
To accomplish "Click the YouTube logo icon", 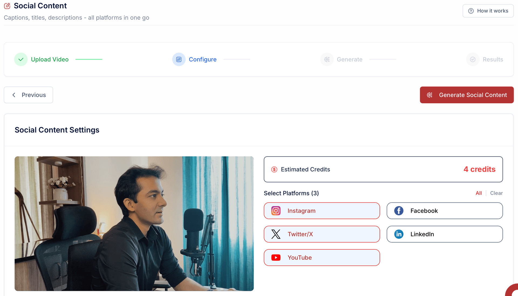I will (276, 258).
